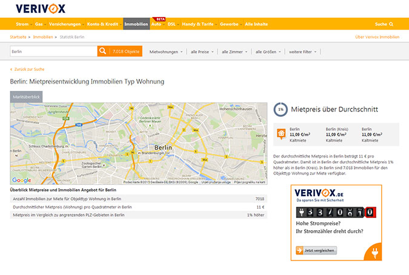
Task: Open the Strom menu
Action: click(x=24, y=24)
